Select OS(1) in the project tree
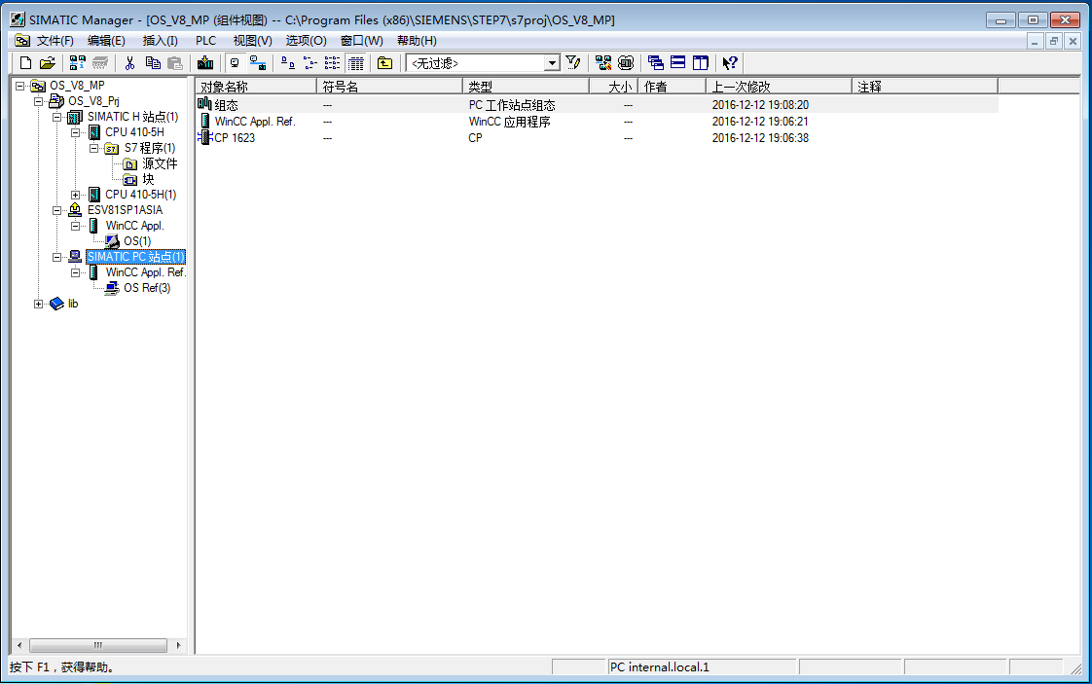This screenshot has width=1092, height=684. pyautogui.click(x=137, y=241)
